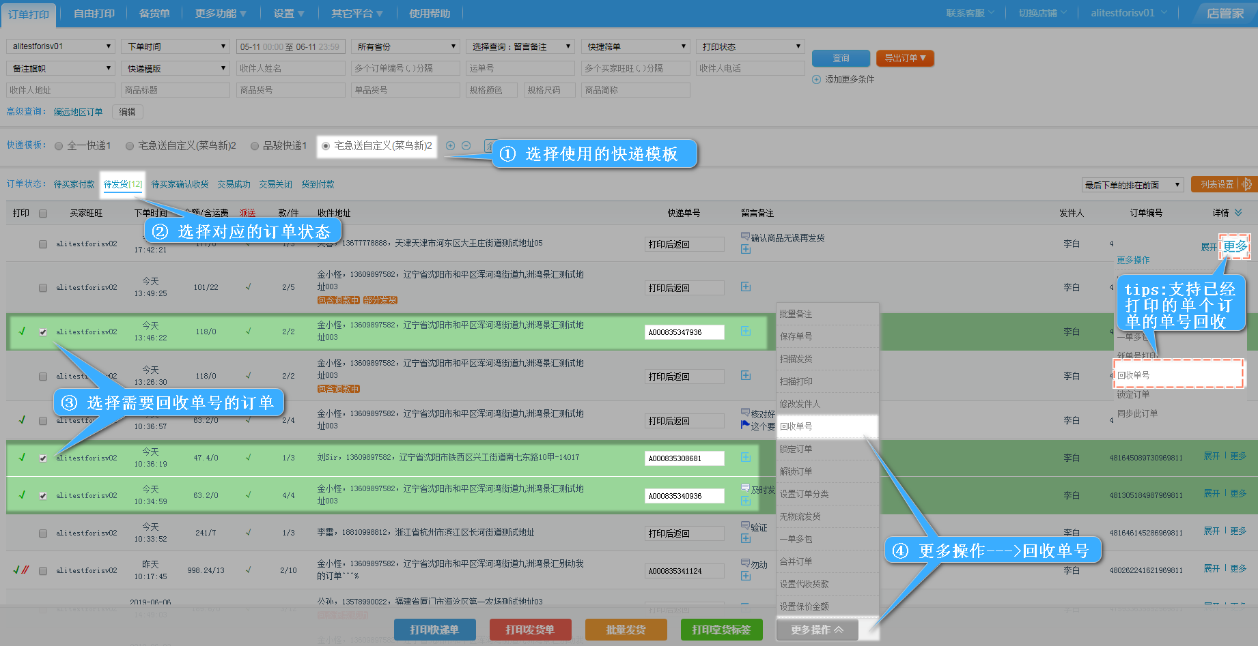Expand the 最后下单的排在前面 sort dropdown
The width and height of the screenshot is (1258, 646).
pyautogui.click(x=1132, y=185)
